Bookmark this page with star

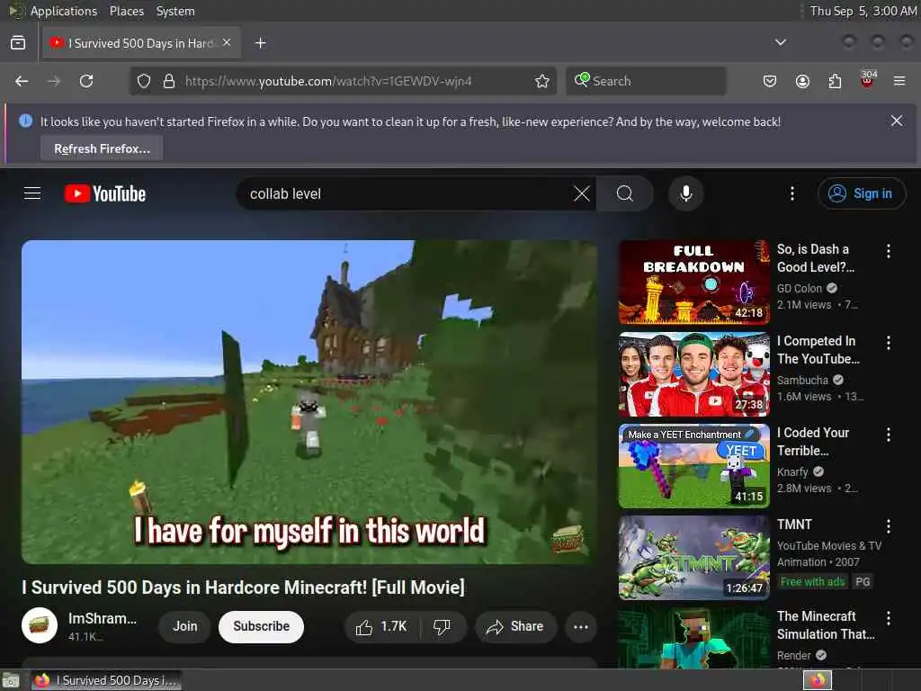542,81
